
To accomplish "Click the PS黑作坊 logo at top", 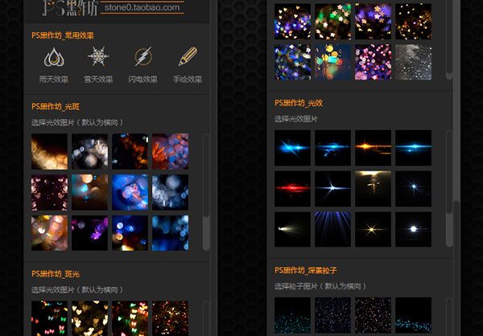I will point(69,9).
